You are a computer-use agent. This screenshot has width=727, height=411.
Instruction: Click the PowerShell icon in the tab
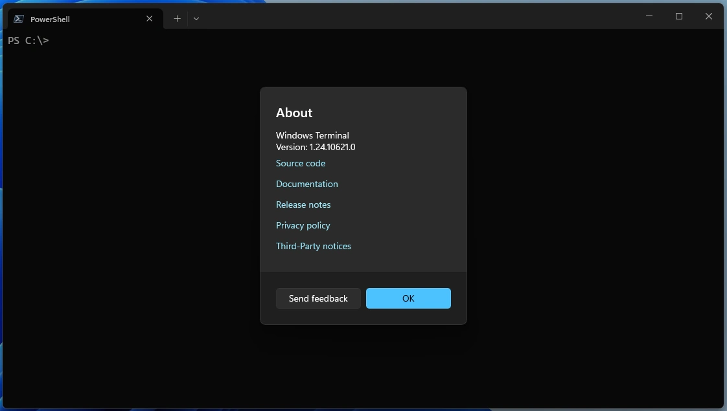(19, 19)
